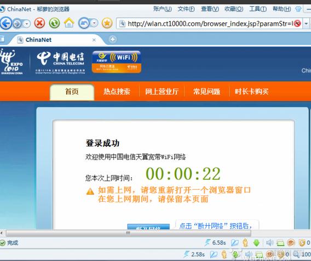Go to the Home page icon

tap(69, 23)
